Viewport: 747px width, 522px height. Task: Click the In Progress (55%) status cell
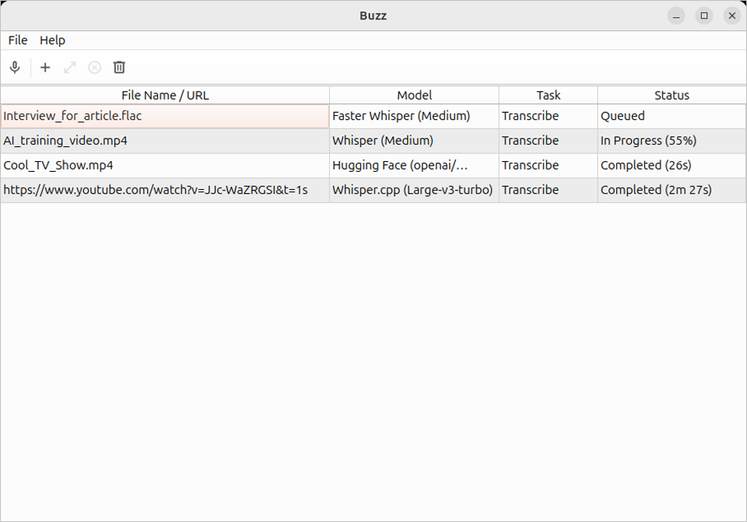tap(648, 141)
